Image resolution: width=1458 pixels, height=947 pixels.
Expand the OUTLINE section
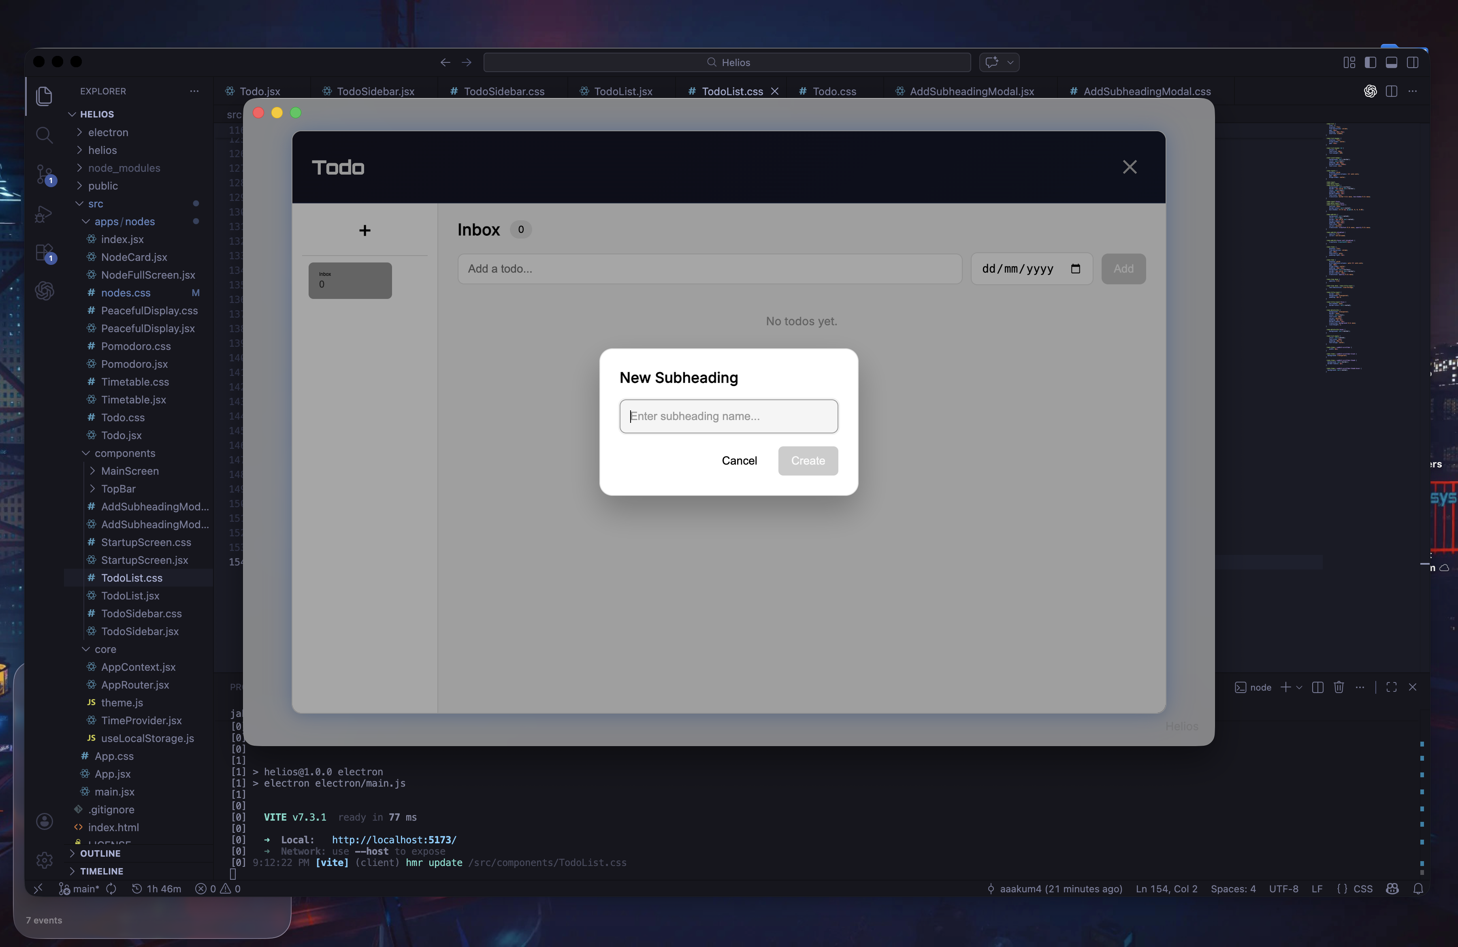coord(100,853)
